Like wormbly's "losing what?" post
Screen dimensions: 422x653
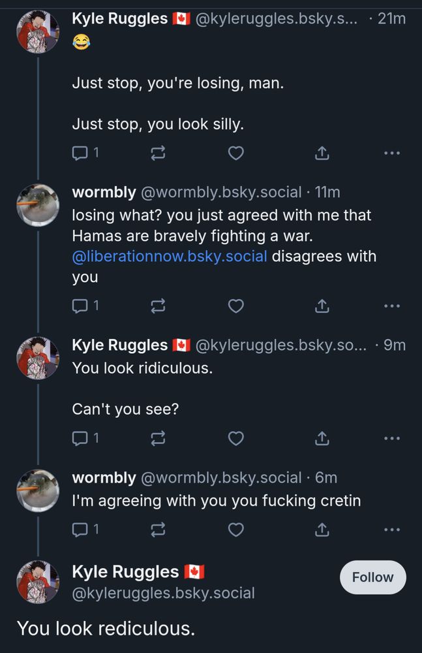pos(236,306)
